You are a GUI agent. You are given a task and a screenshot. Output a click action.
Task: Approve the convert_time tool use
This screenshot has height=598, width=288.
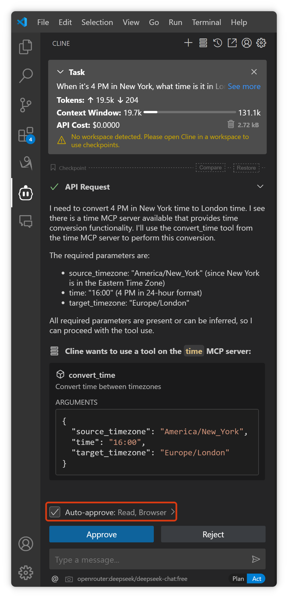pyautogui.click(x=101, y=534)
